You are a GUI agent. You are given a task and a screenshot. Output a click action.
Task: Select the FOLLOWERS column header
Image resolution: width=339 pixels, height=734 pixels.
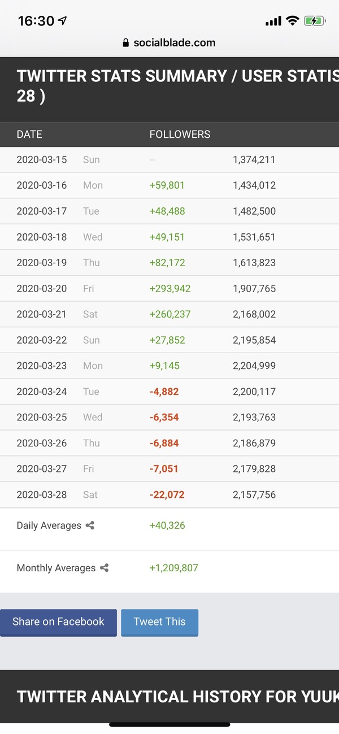point(180,134)
